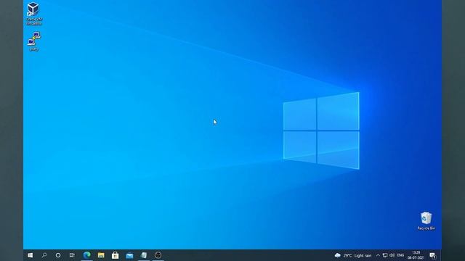This screenshot has height=261, width=465.
Task: Open the Mail app from the taskbar
Action: 129,255
